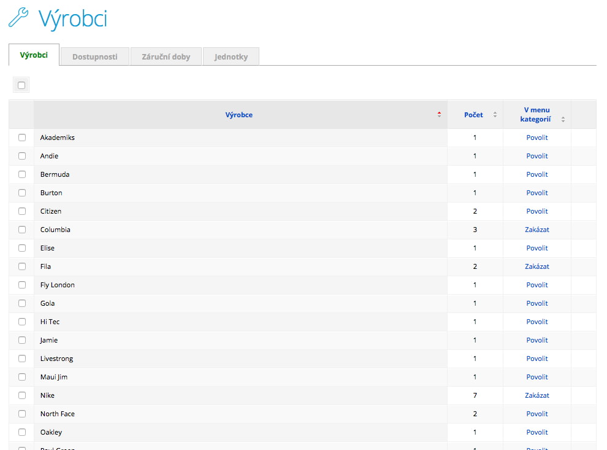Check the Hi Tec row checkbox
The width and height of the screenshot is (607, 450).
[x=22, y=322]
